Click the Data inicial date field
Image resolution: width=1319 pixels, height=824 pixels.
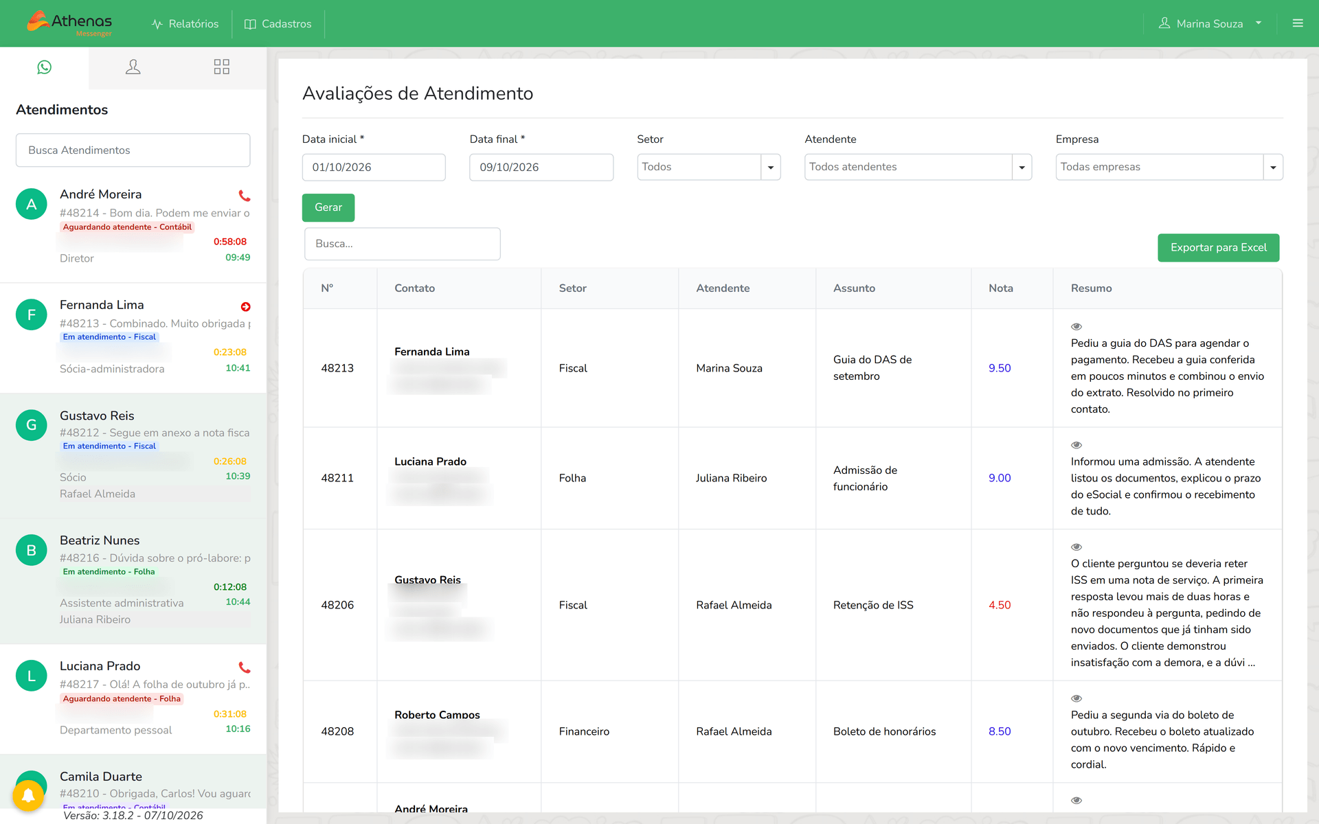[374, 168]
